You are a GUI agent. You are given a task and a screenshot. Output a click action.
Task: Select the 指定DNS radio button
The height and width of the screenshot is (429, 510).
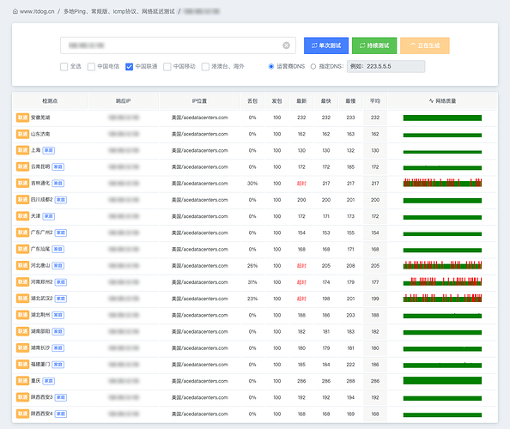coord(313,67)
